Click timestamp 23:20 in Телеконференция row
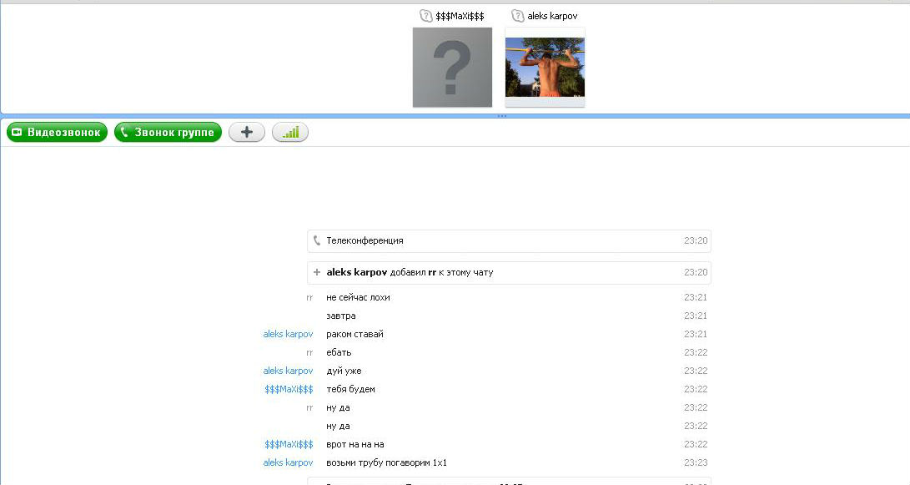The width and height of the screenshot is (910, 485). [696, 240]
